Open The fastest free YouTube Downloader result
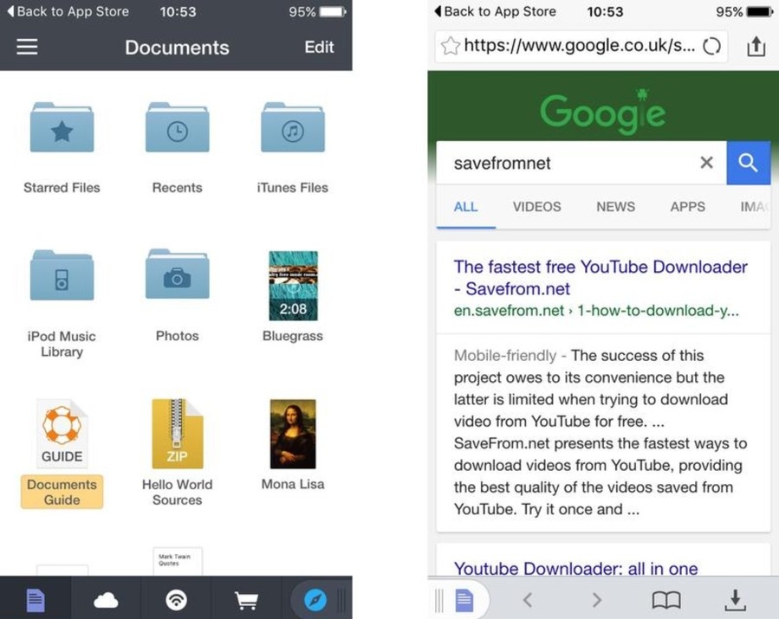Screen dimensions: 779x619 click(600, 278)
